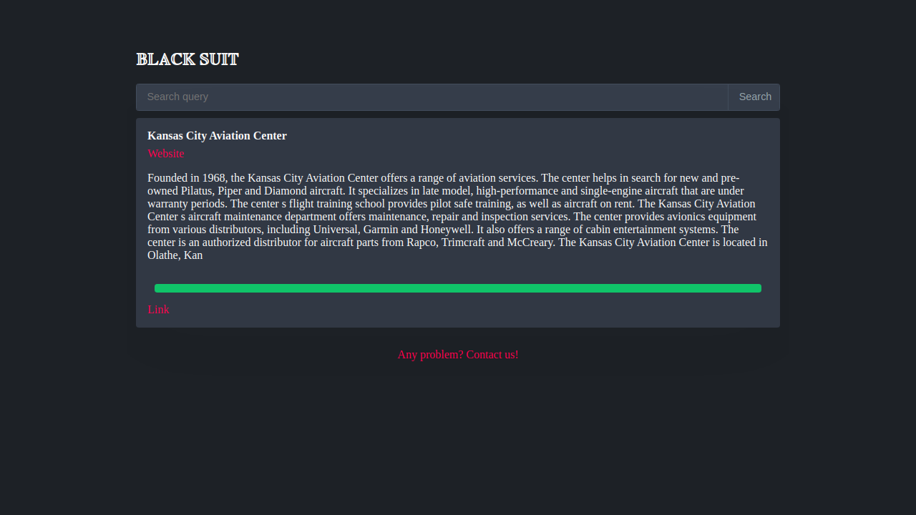This screenshot has height=515, width=916.
Task: Click the Search button
Action: [x=754, y=97]
